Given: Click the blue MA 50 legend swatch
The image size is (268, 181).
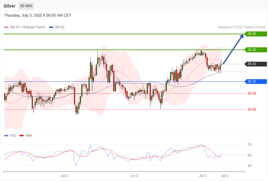Looking at the screenshot, I should pos(51,27).
